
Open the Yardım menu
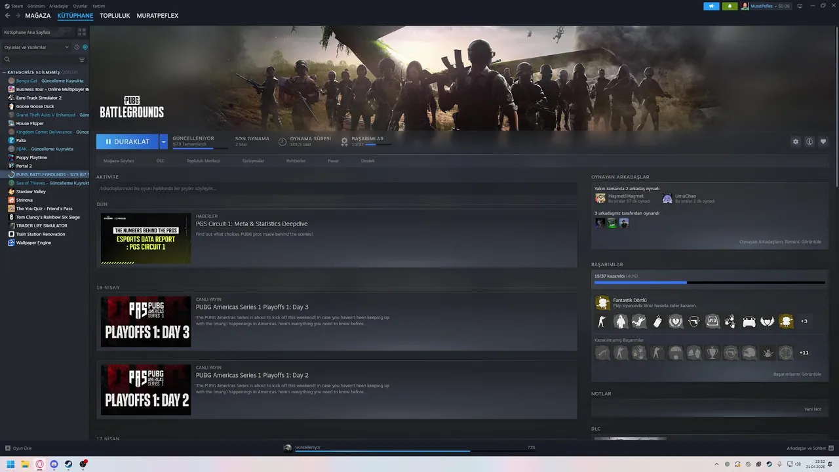(99, 6)
